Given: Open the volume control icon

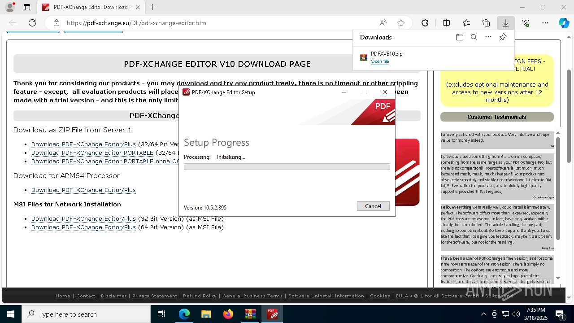Looking at the screenshot, I should [516, 314].
